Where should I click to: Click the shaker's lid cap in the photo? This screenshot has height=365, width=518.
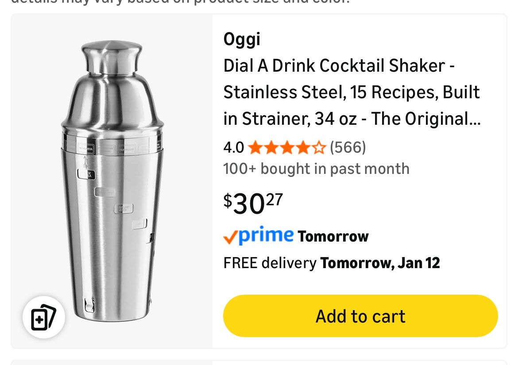(112, 57)
